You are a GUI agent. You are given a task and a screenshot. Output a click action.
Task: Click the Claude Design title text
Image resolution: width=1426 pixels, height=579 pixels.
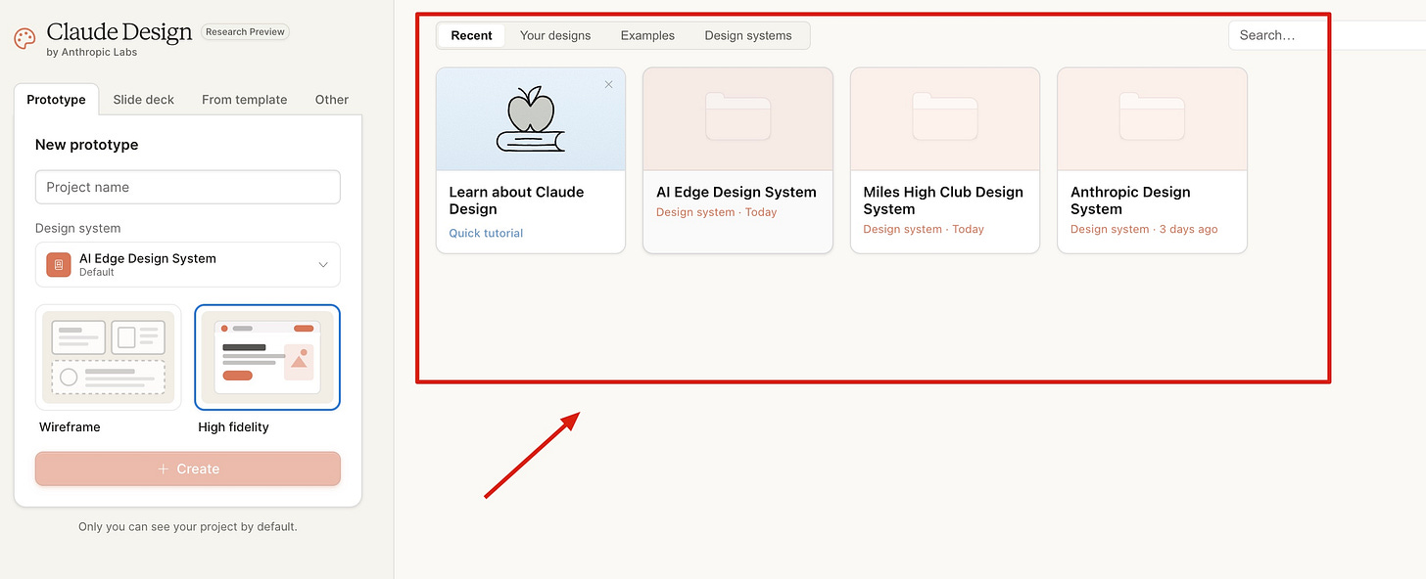tap(119, 31)
